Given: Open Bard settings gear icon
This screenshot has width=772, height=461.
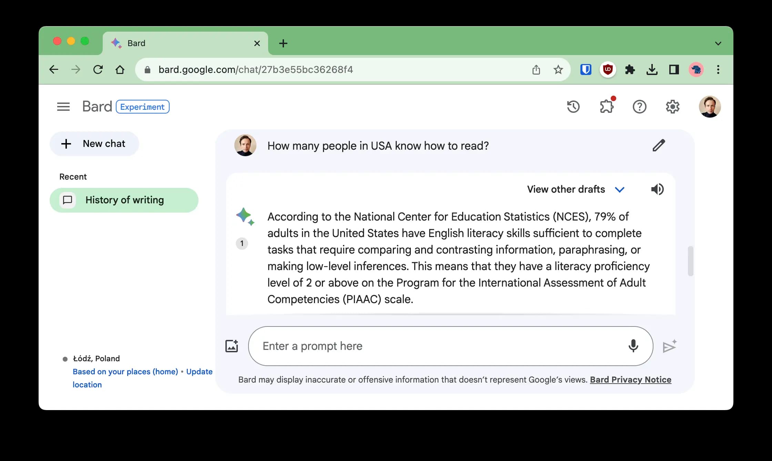Looking at the screenshot, I should click(x=672, y=107).
